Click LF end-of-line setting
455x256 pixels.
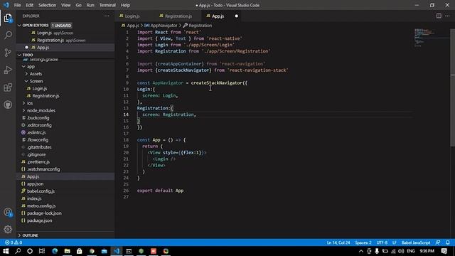coord(395,242)
